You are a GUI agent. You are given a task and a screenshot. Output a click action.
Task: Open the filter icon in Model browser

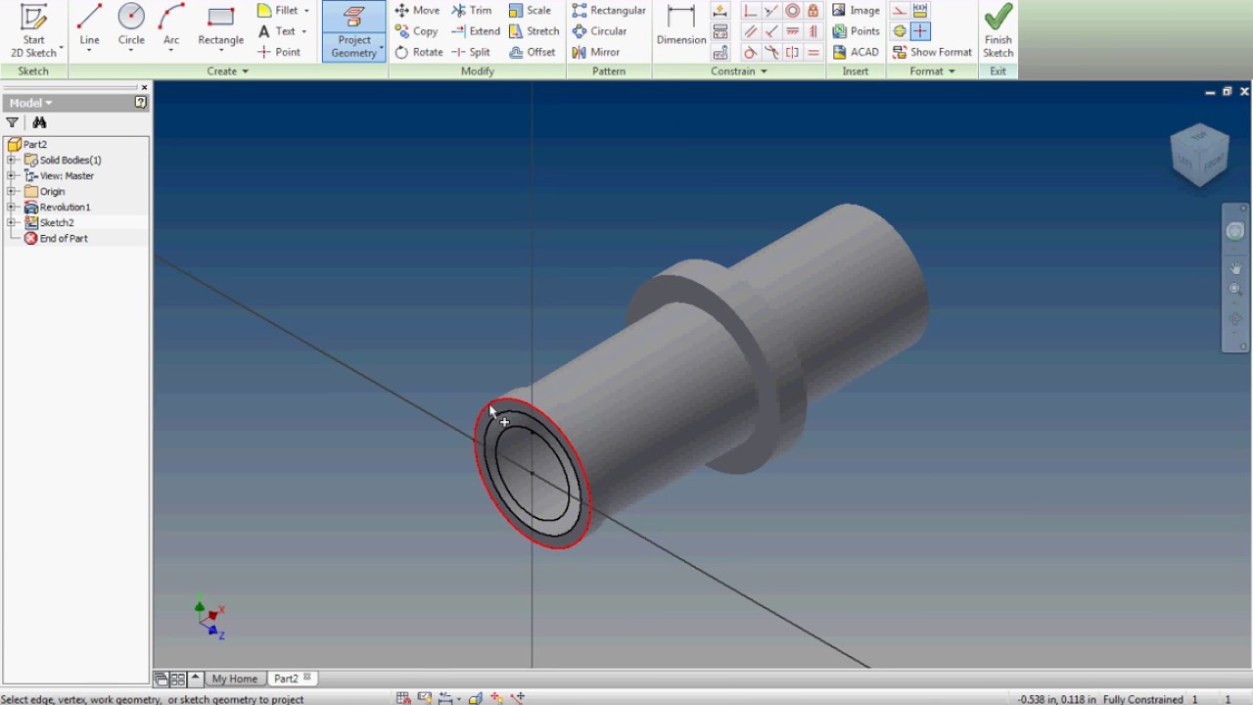point(12,122)
